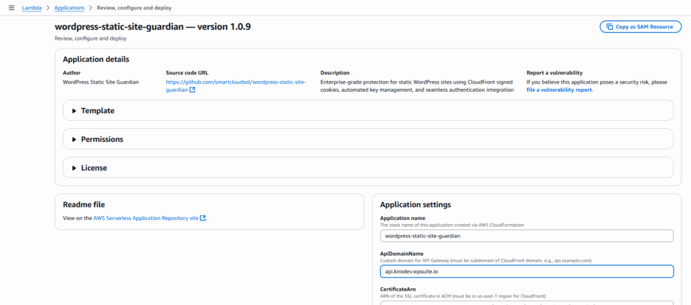691x305 pixels.
Task: Expand the Permissions section
Action: point(368,139)
